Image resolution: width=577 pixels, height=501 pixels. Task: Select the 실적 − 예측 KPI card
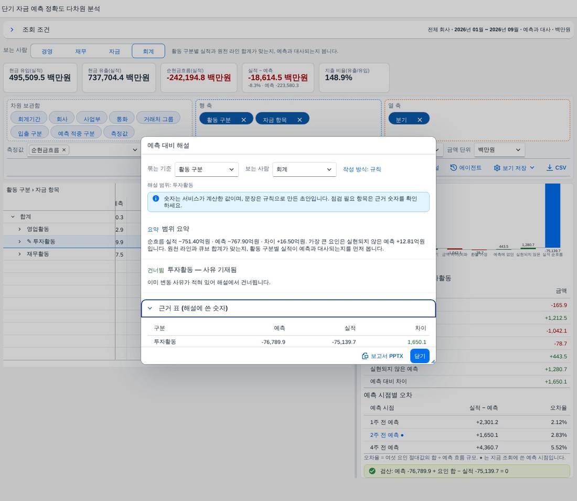coord(278,78)
